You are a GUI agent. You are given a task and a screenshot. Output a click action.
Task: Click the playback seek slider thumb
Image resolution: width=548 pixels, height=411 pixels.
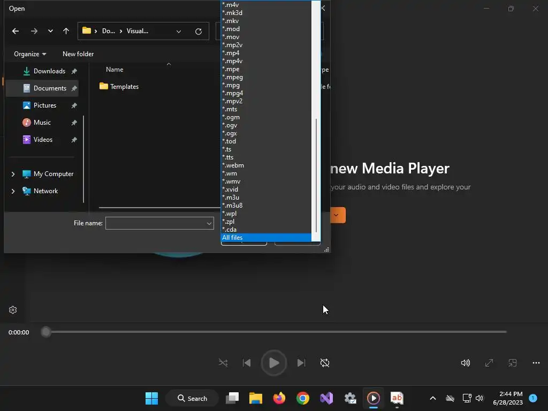(x=46, y=332)
